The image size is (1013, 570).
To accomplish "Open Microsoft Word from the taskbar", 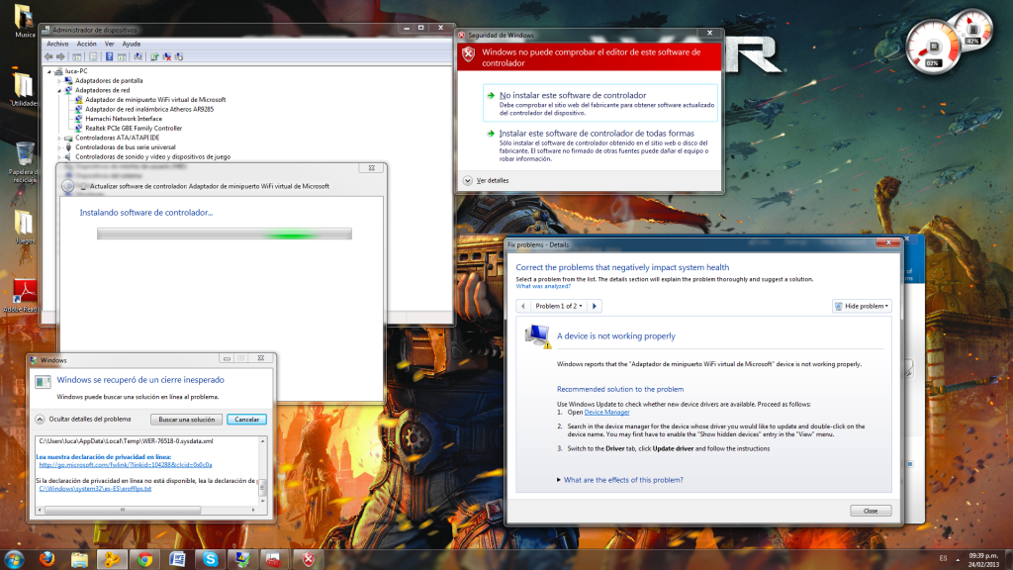I will coord(178,559).
